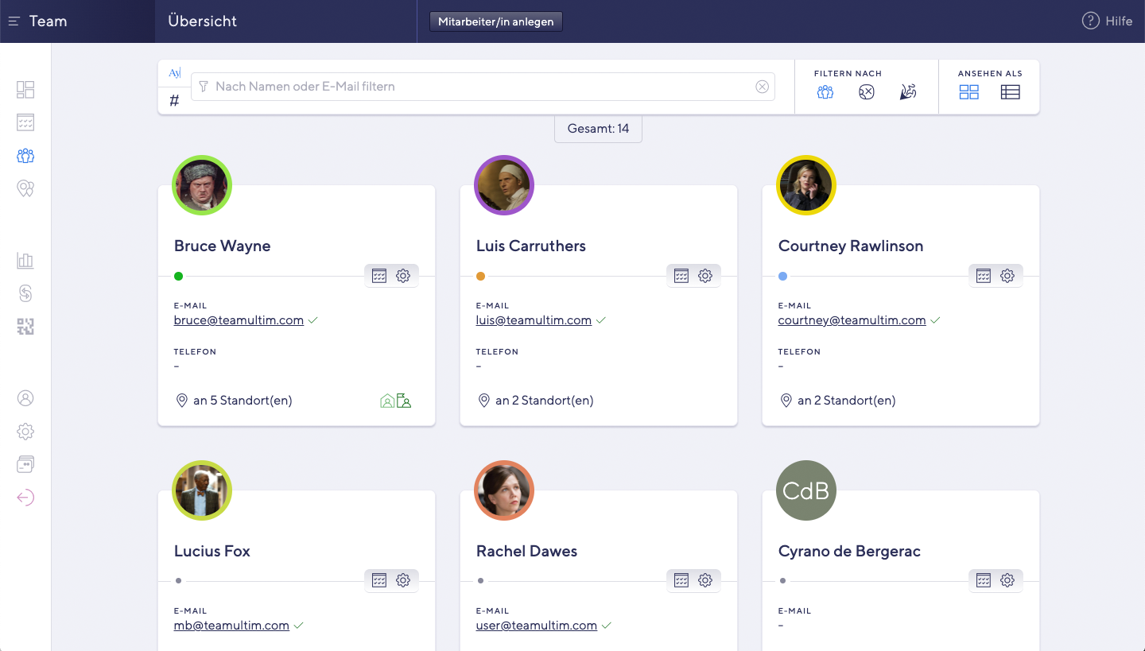Click Rachel Dawes' profile photo
The height and width of the screenshot is (651, 1145).
pos(504,490)
